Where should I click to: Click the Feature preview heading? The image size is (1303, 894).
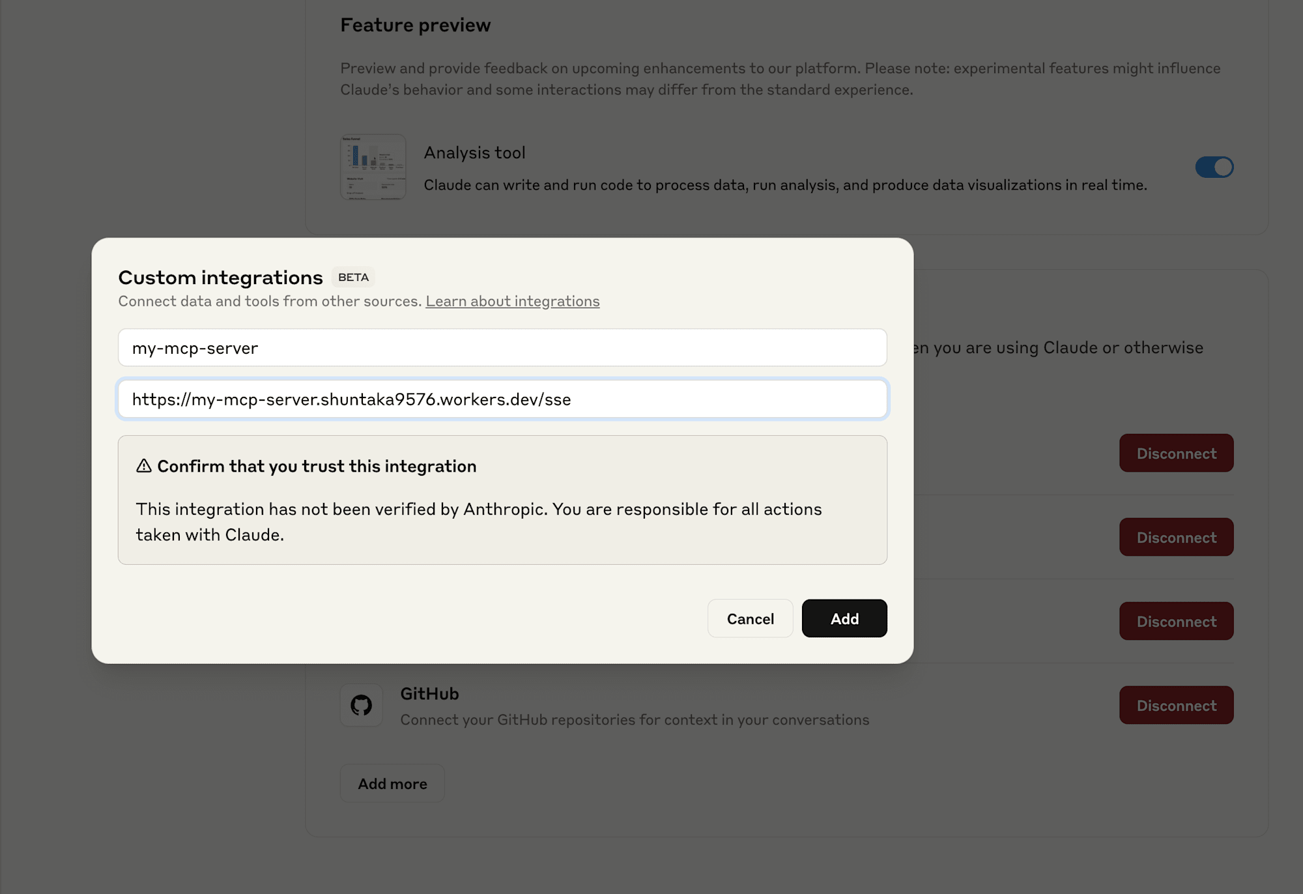(415, 25)
